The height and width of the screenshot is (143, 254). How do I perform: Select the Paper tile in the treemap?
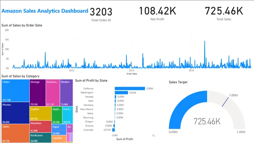pyautogui.click(x=59, y=129)
